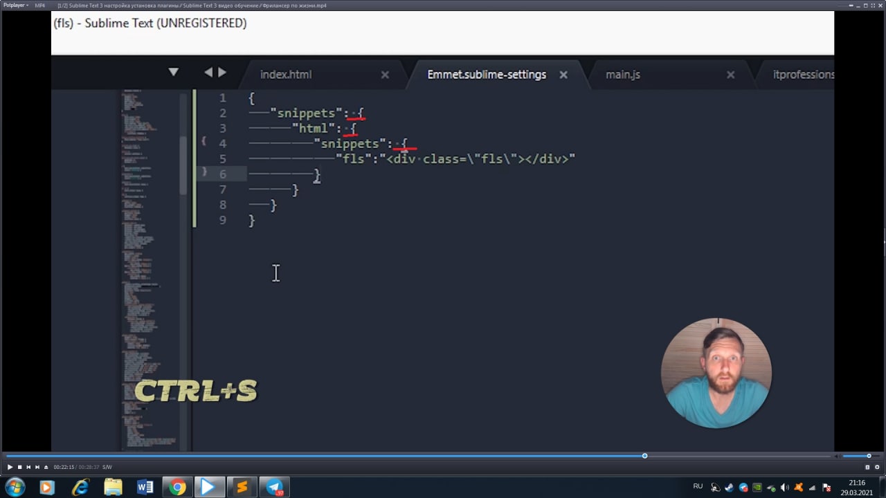Click "snippets" key on line 2

tap(307, 113)
